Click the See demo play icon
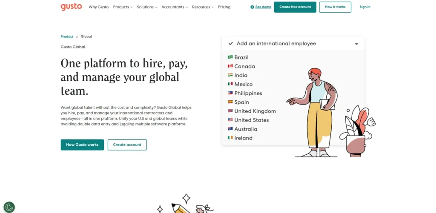The image size is (436, 213). click(252, 7)
